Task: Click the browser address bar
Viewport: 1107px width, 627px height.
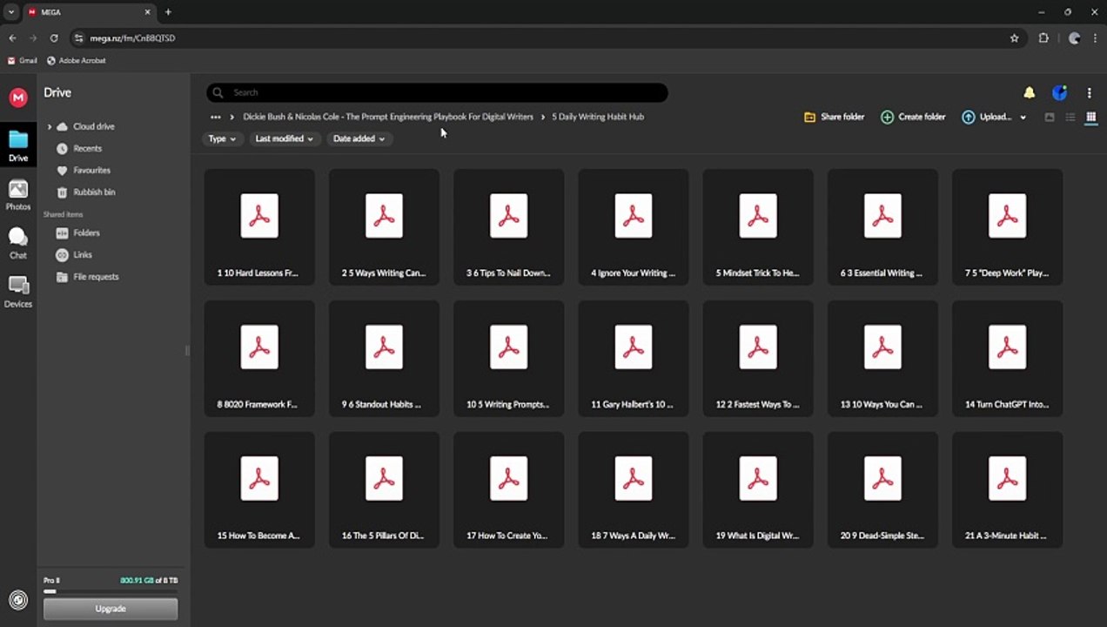Action: 540,38
